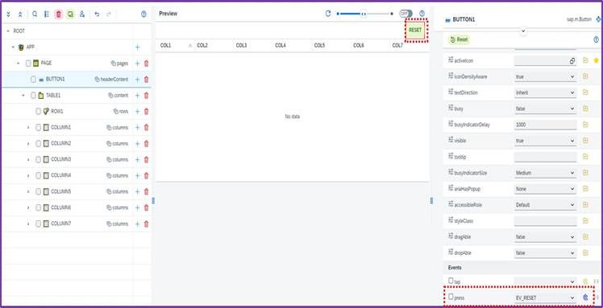
Task: Add child to PAGE with plus icon
Action: pyautogui.click(x=137, y=64)
